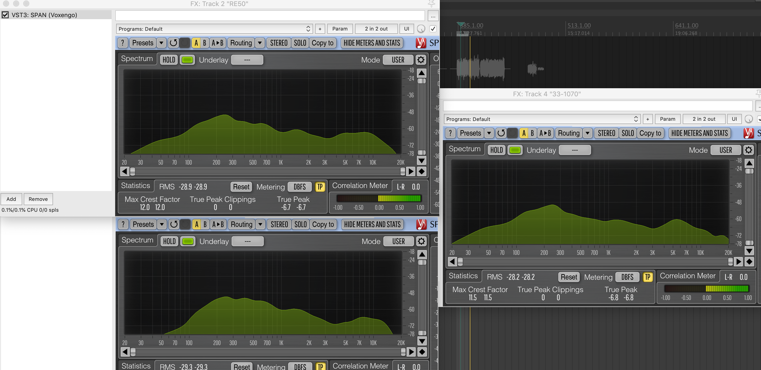
Task: Click the Voxengo logo in top SPAN window
Action: click(x=421, y=43)
